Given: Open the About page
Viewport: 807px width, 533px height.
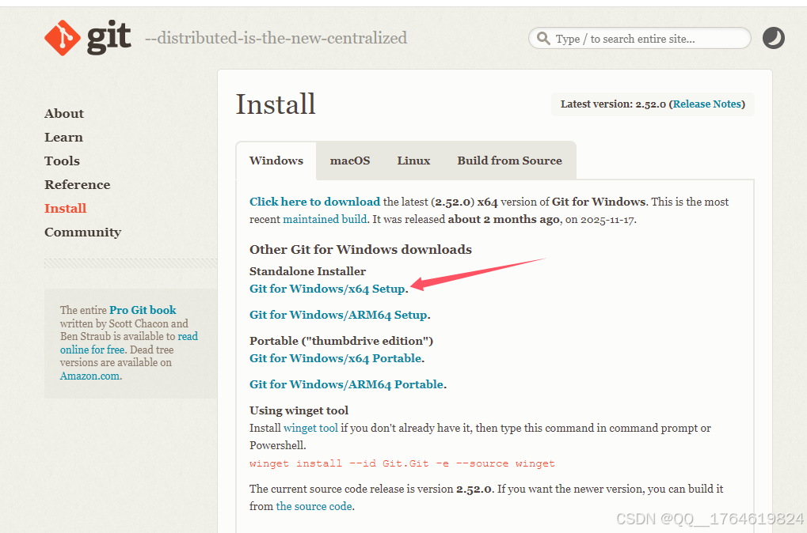Looking at the screenshot, I should [64, 114].
